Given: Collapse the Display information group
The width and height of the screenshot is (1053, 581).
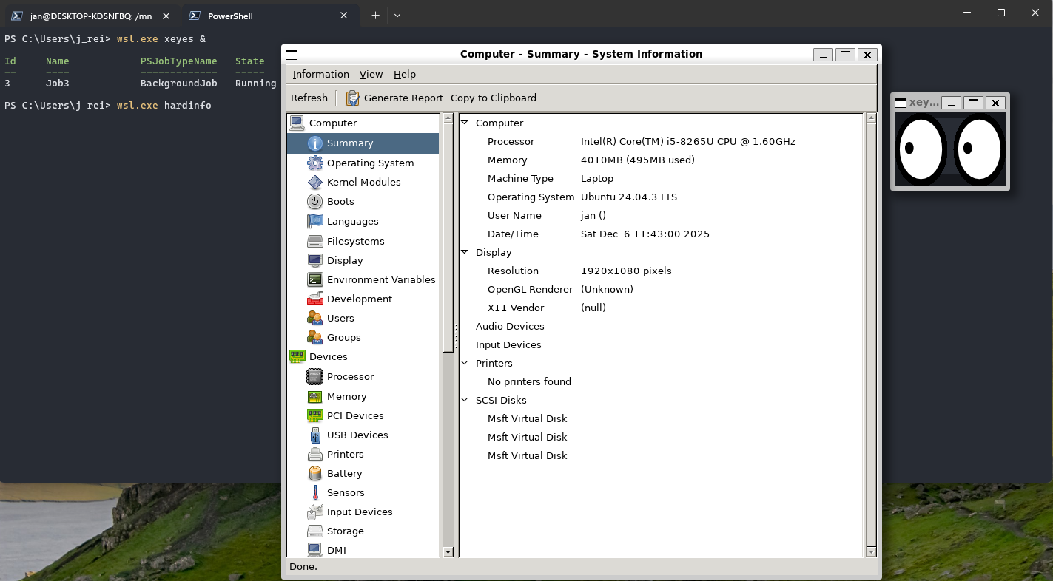Looking at the screenshot, I should pyautogui.click(x=465, y=252).
